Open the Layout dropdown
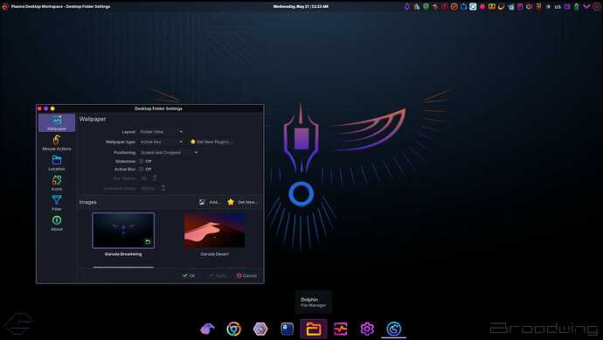Screen dimensions: 603x340 click(x=161, y=131)
